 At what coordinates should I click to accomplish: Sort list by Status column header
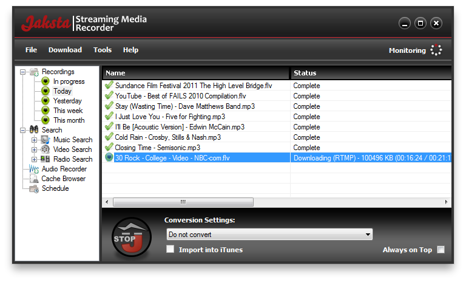coord(371,73)
